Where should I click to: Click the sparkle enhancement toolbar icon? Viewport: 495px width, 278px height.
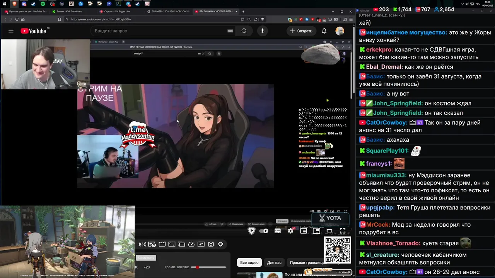click(x=201, y=244)
